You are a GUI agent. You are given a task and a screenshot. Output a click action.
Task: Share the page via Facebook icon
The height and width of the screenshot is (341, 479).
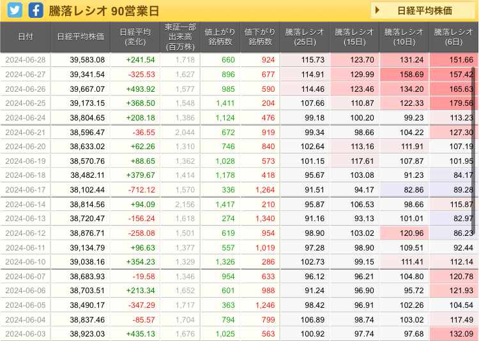point(36,10)
